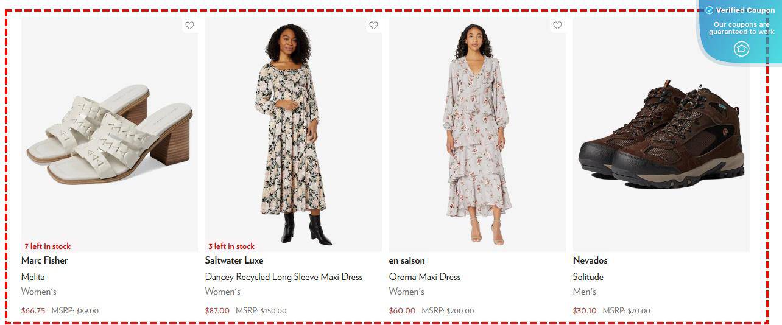Click the en saison brand name

(407, 260)
